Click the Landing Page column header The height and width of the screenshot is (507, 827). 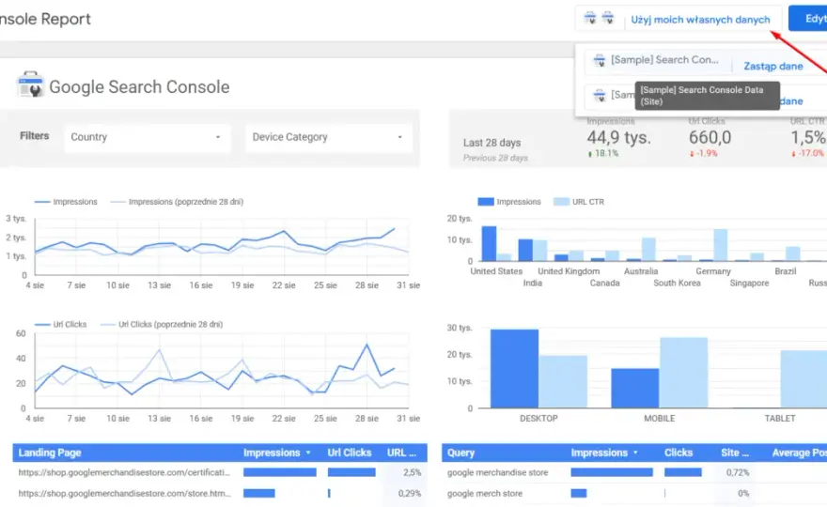(x=50, y=453)
